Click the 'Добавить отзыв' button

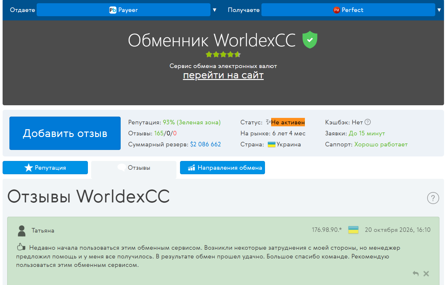click(x=65, y=133)
